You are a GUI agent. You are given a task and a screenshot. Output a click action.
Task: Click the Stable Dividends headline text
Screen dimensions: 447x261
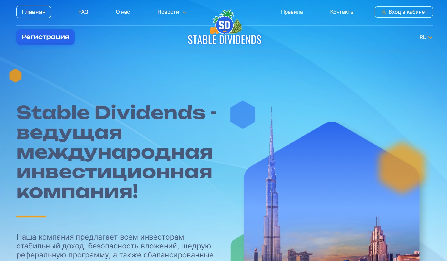[116, 152]
